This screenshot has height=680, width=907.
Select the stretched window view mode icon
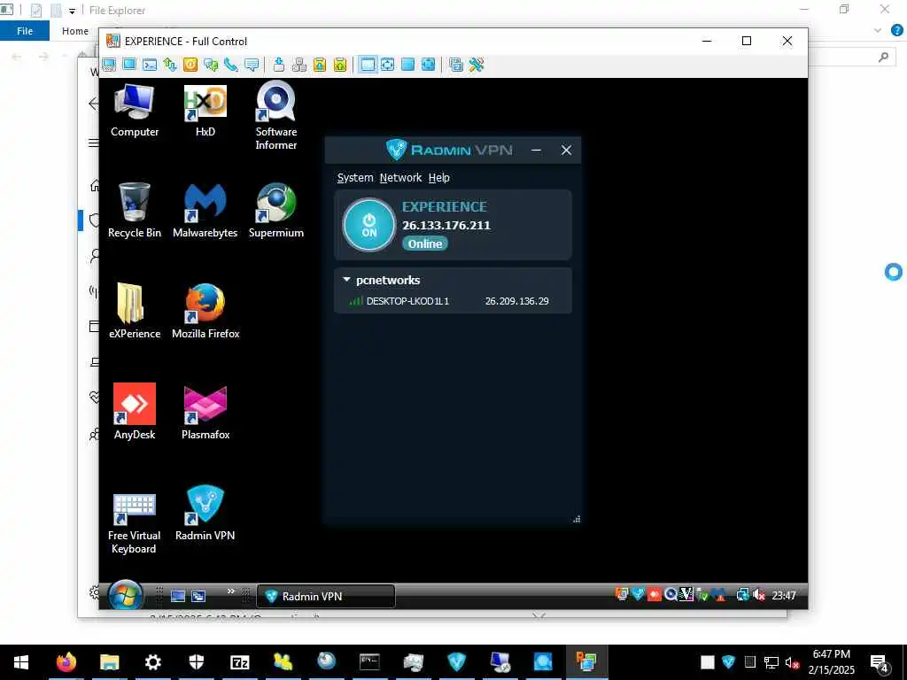click(388, 65)
